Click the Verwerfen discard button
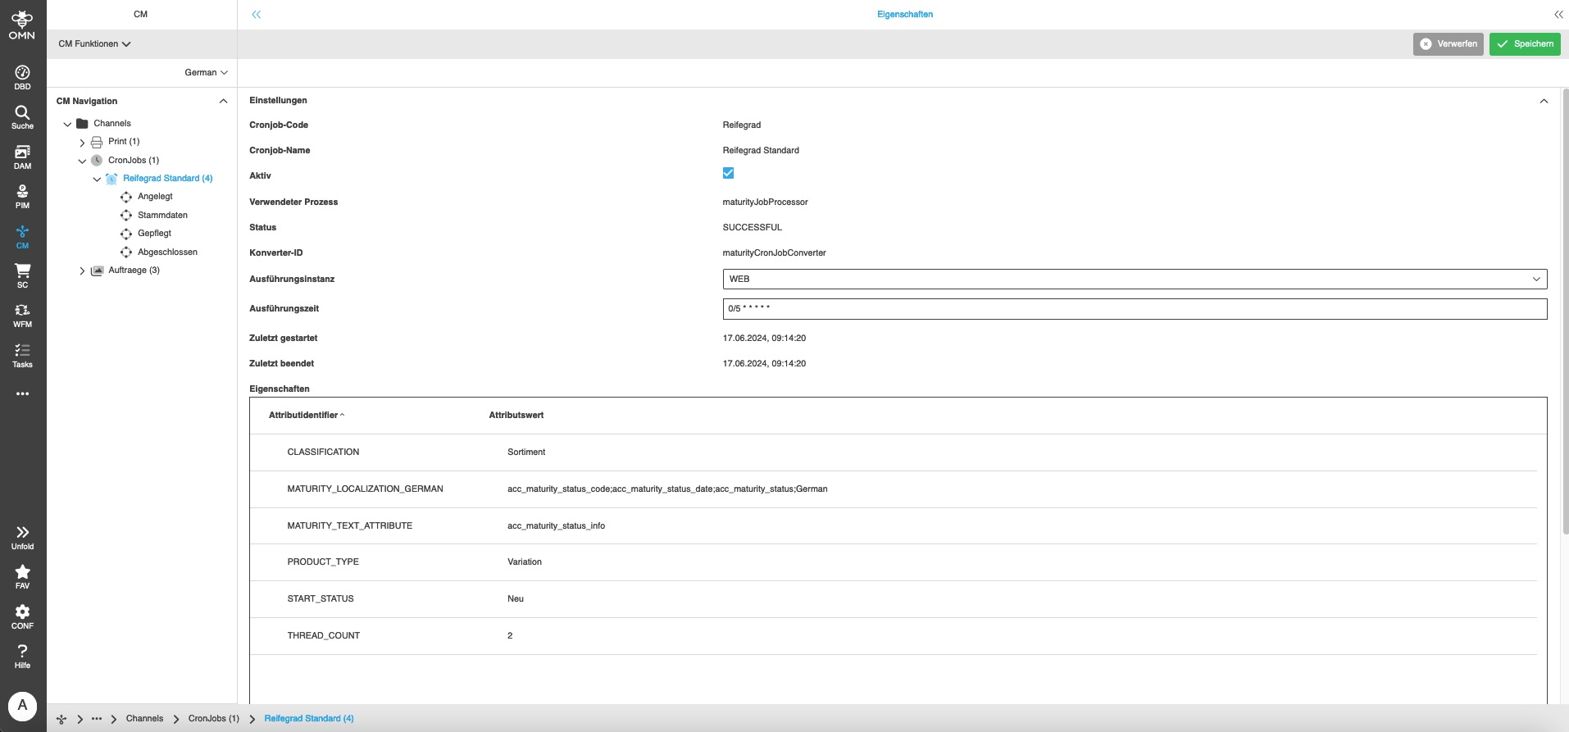This screenshot has height=732, width=1569. click(x=1448, y=44)
